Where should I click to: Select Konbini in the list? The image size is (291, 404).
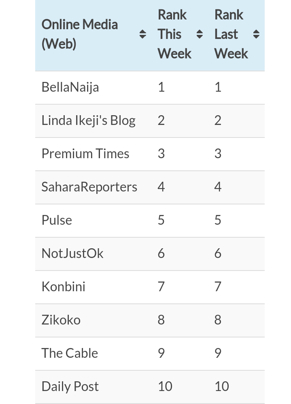coord(64,286)
